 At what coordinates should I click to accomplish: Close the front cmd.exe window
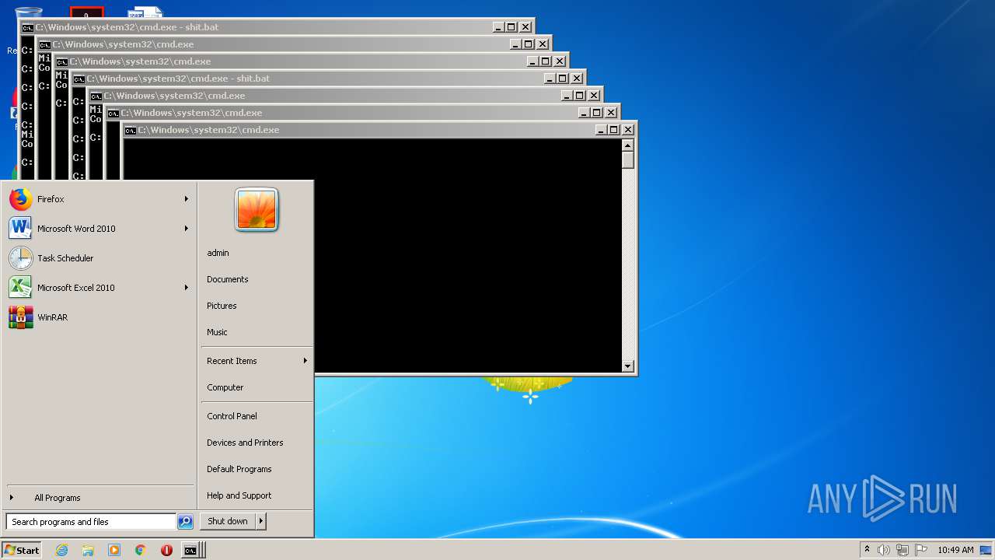(x=628, y=130)
